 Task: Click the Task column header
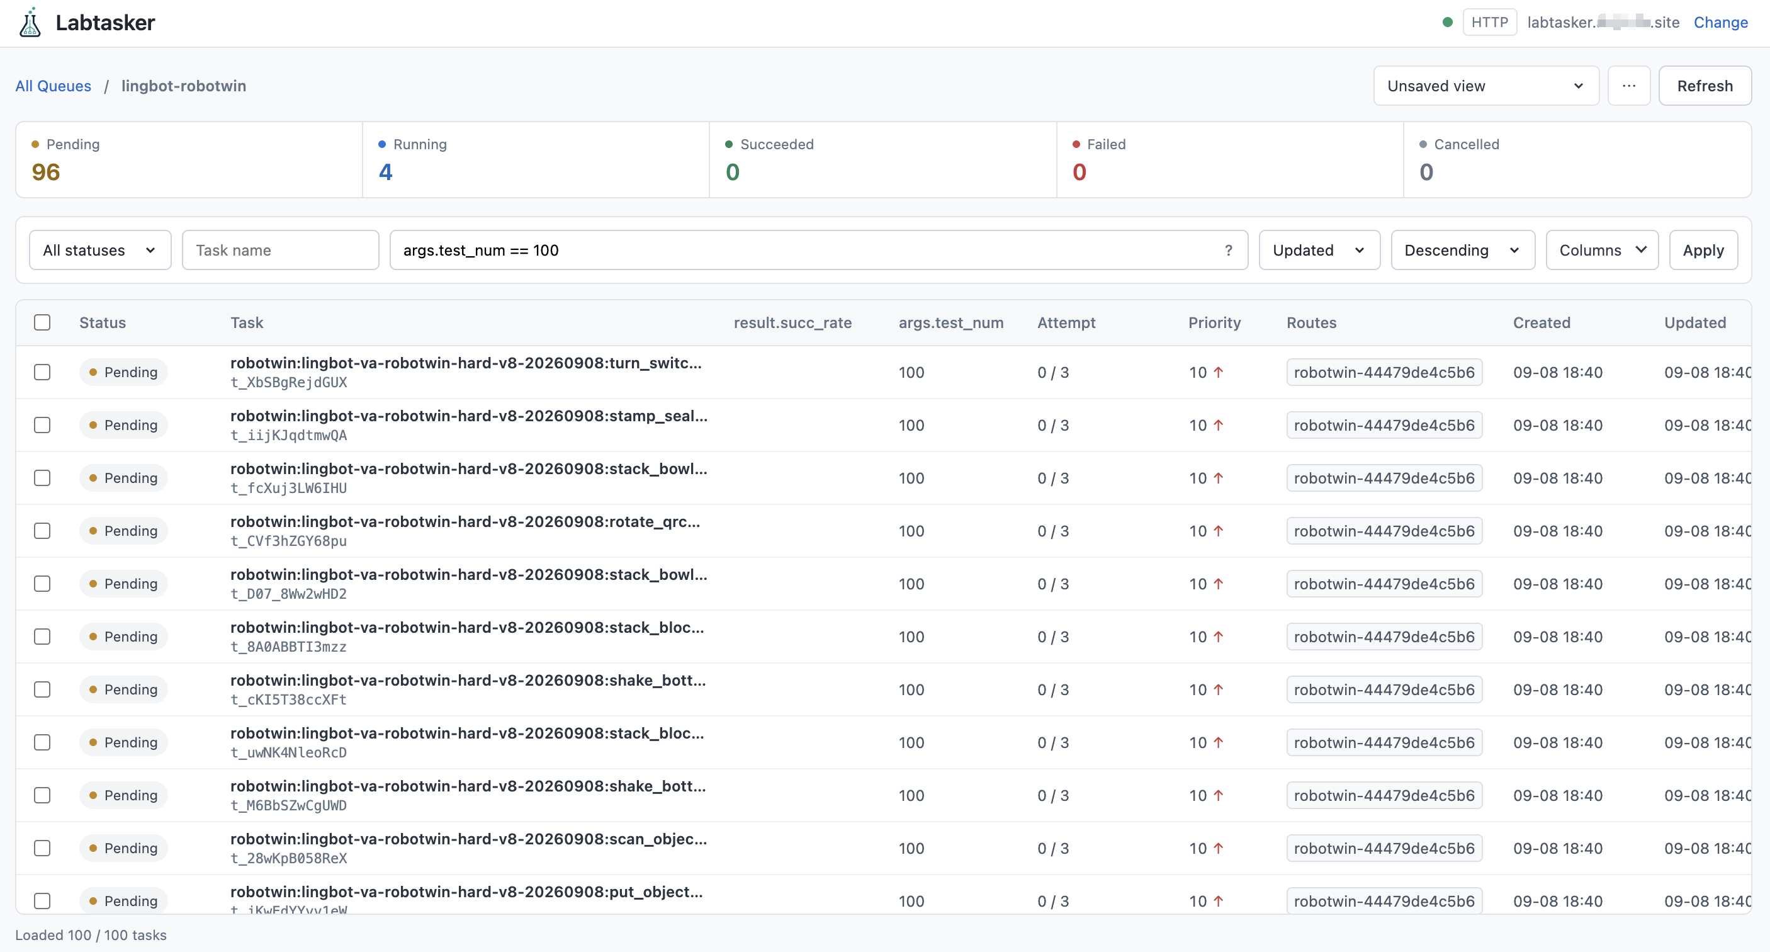247,322
